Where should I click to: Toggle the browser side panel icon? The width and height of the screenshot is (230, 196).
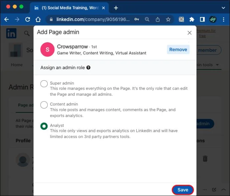[x=202, y=19]
